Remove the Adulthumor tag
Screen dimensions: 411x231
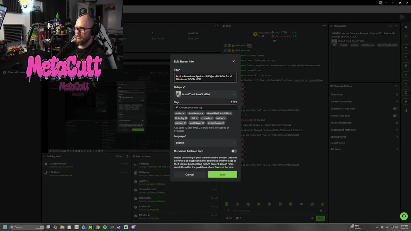tap(202, 113)
